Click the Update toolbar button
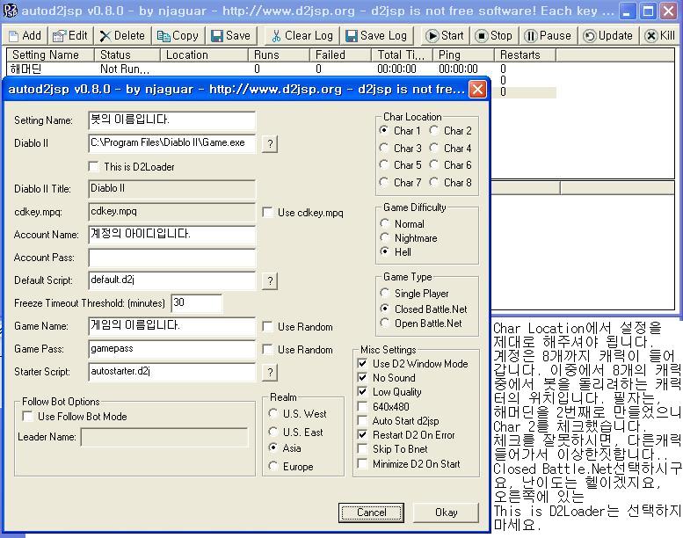This screenshot has height=538, width=683. (x=608, y=36)
